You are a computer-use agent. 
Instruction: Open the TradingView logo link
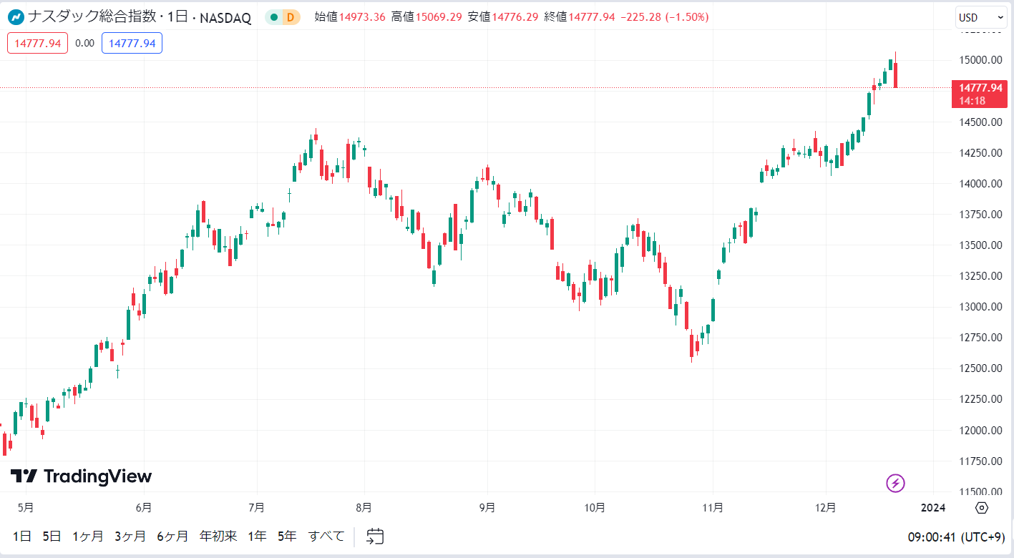81,476
